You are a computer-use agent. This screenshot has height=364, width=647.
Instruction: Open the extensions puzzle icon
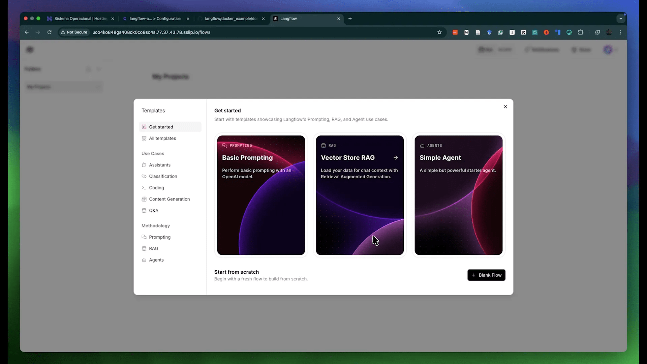[581, 32]
